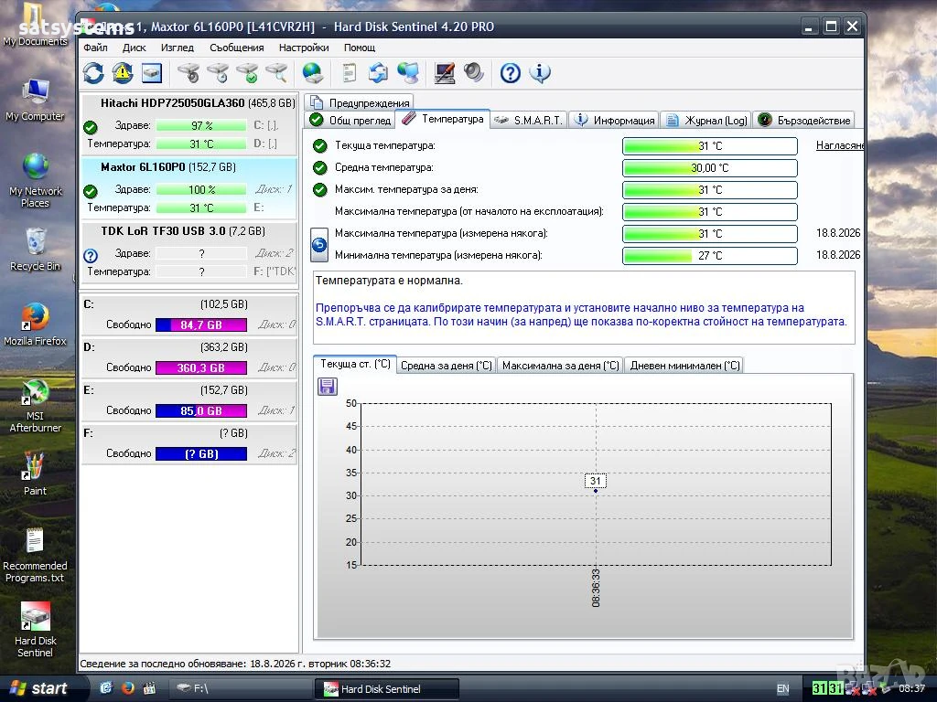Image resolution: width=937 pixels, height=702 pixels.
Task: Open Hard Disk Sentinel desktop shortcut
Action: [36, 630]
